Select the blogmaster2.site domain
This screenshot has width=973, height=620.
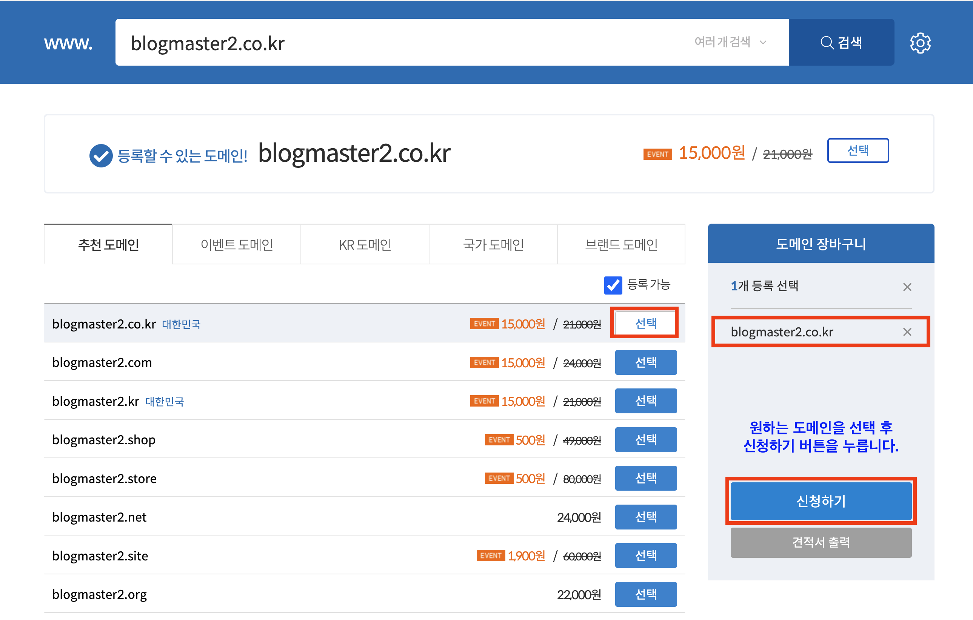tap(645, 556)
